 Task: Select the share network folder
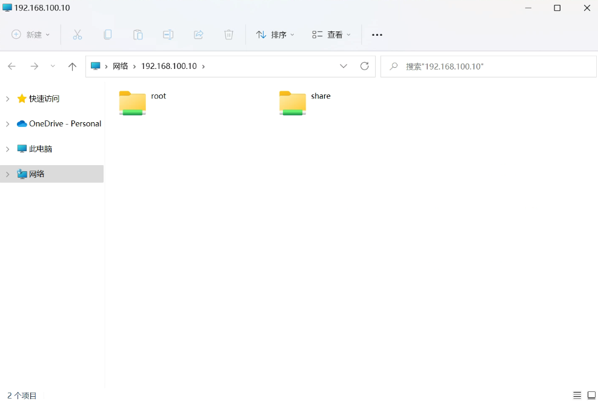[306, 102]
